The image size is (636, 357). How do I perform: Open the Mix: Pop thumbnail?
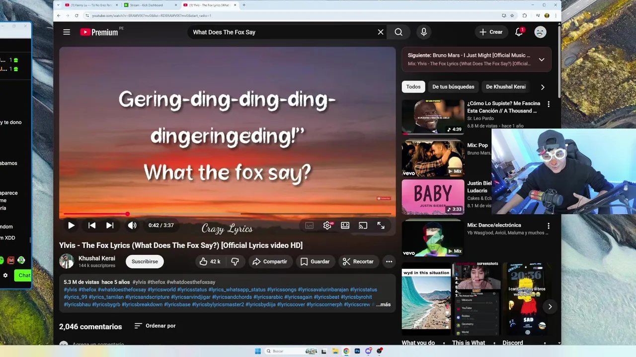coord(433,158)
